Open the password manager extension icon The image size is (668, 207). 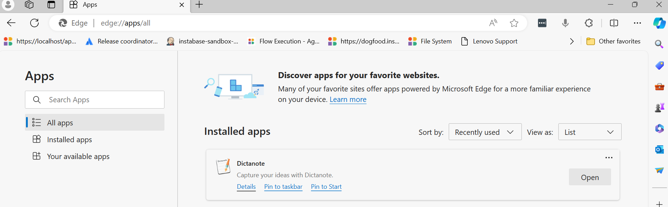pyautogui.click(x=542, y=23)
